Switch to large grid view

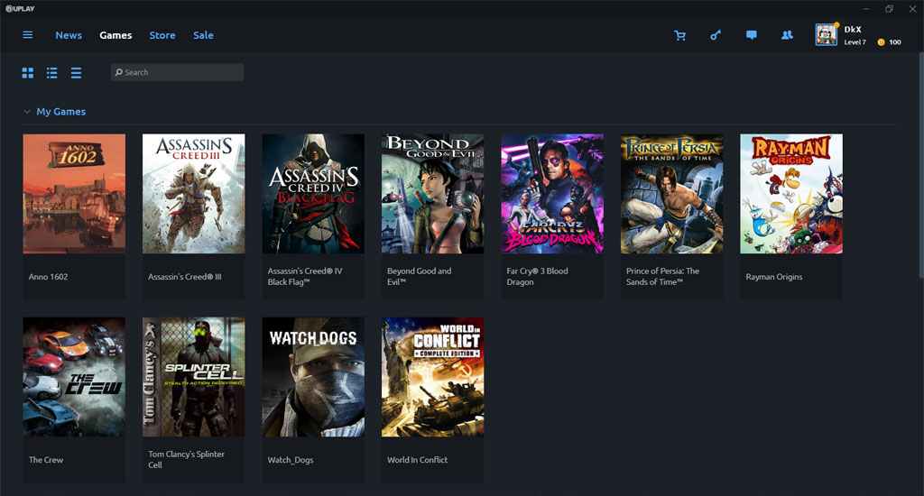[28, 72]
